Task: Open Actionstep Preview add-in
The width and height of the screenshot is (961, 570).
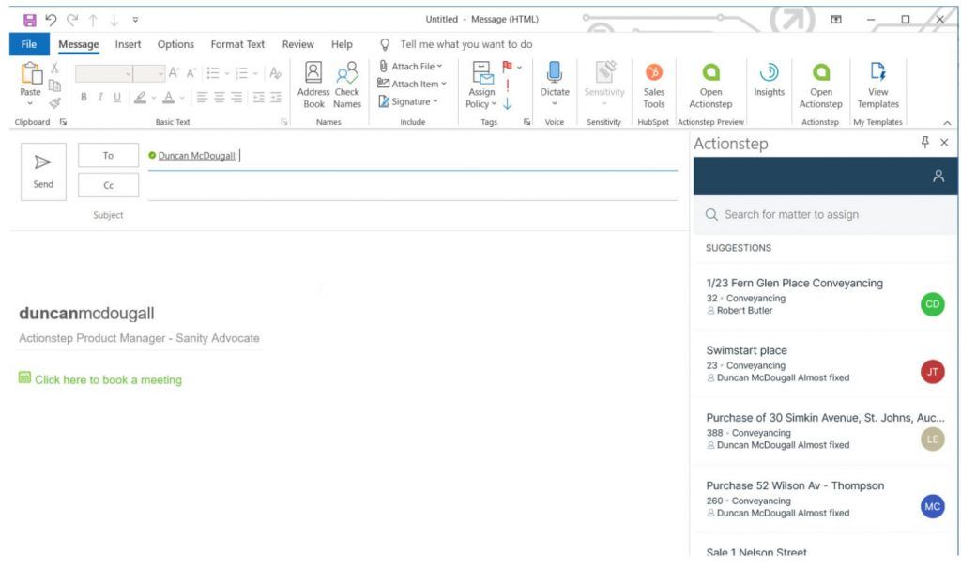Action: [x=711, y=85]
